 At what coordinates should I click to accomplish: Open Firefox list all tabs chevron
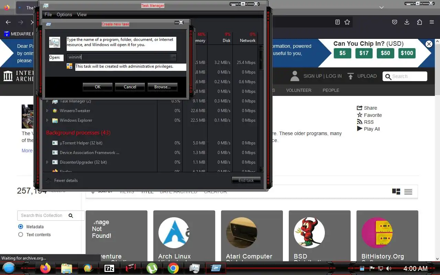click(x=381, y=7)
